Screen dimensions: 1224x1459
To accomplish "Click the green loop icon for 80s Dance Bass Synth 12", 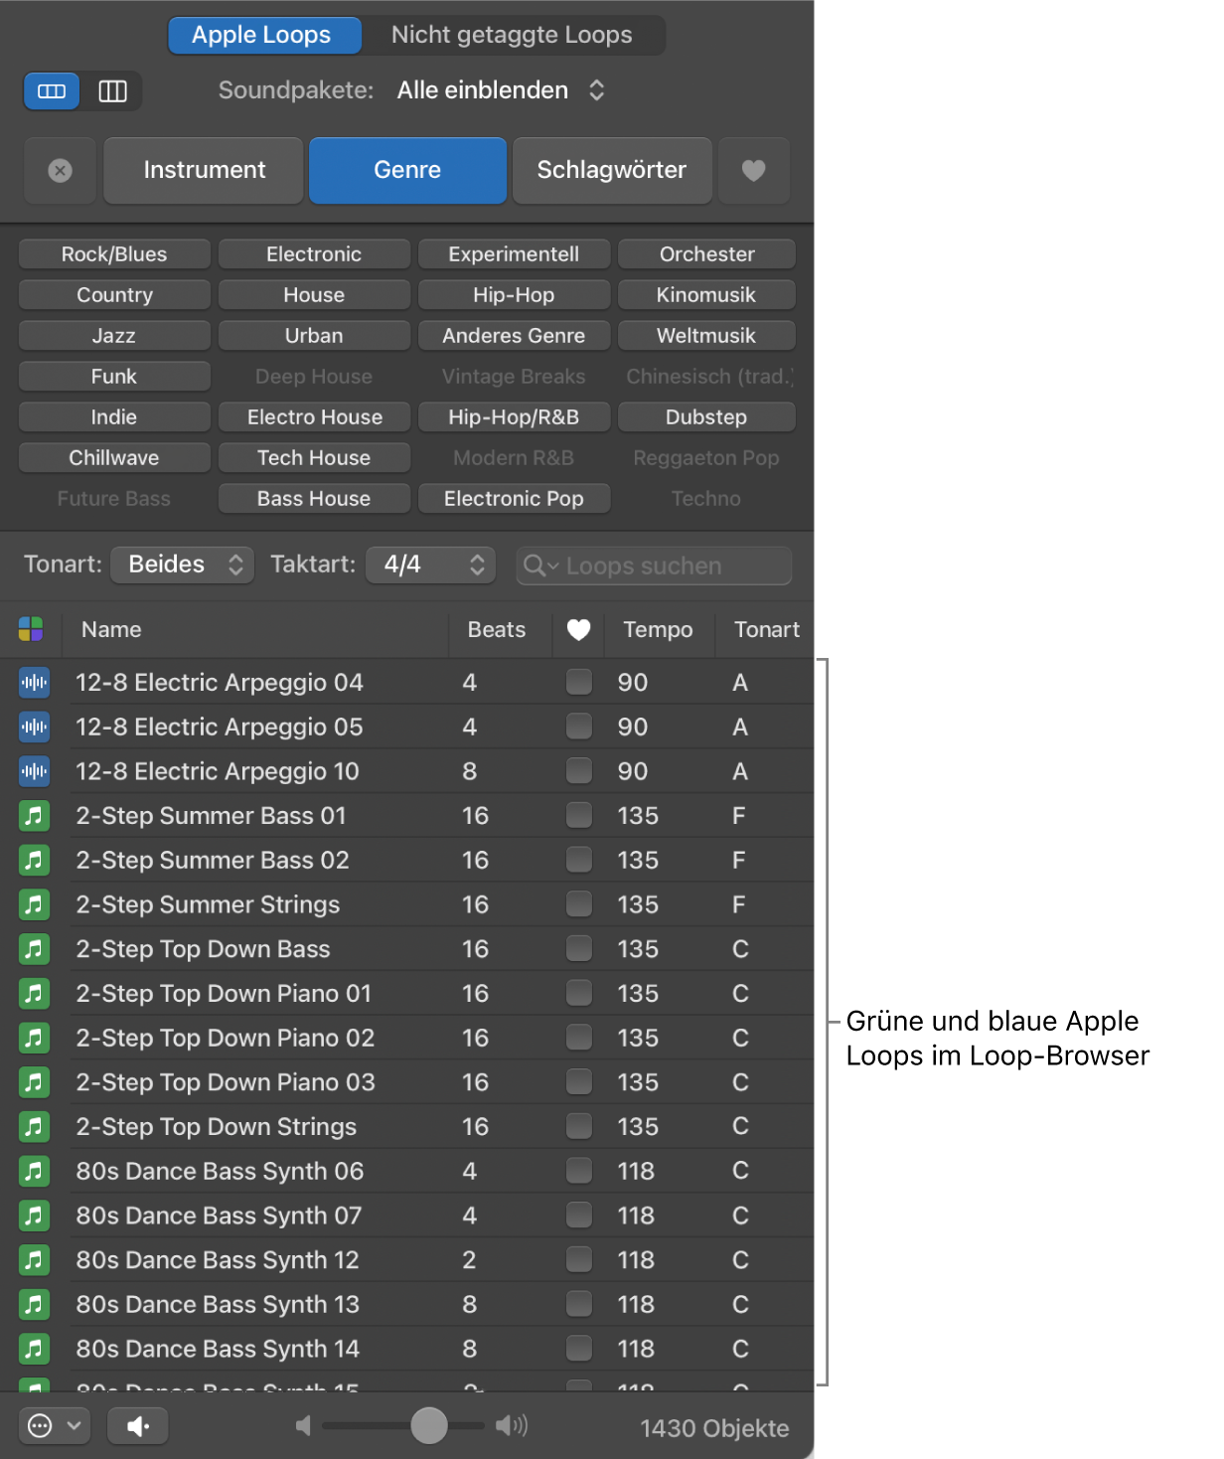I will [34, 1260].
